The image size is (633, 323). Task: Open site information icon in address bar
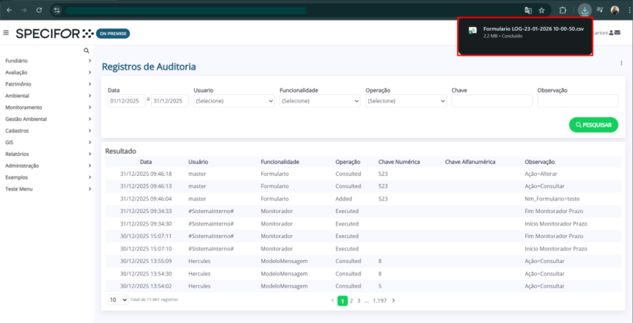point(57,10)
